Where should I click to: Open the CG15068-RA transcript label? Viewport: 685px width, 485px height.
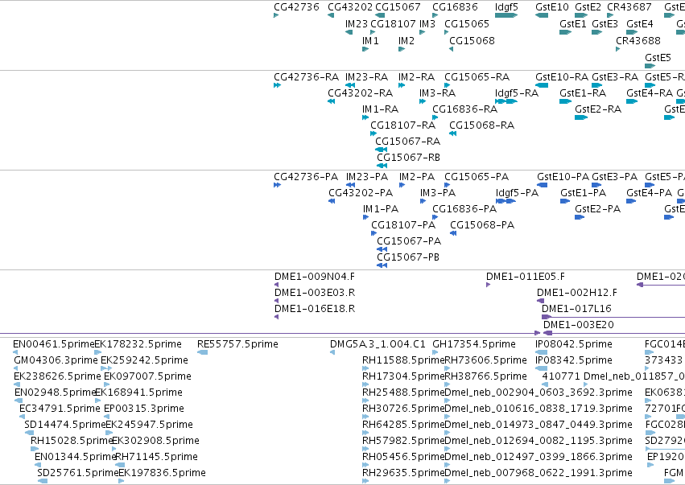pos(482,125)
